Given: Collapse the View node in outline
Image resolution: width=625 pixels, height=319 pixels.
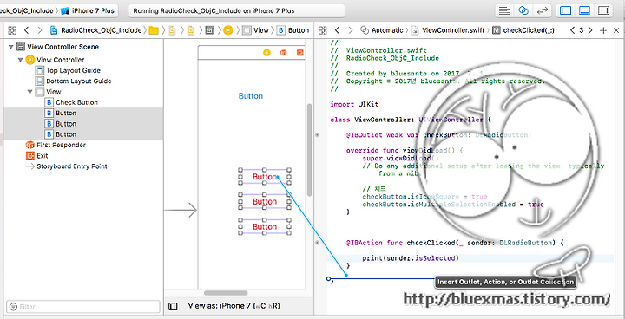Looking at the screenshot, I should (30, 92).
